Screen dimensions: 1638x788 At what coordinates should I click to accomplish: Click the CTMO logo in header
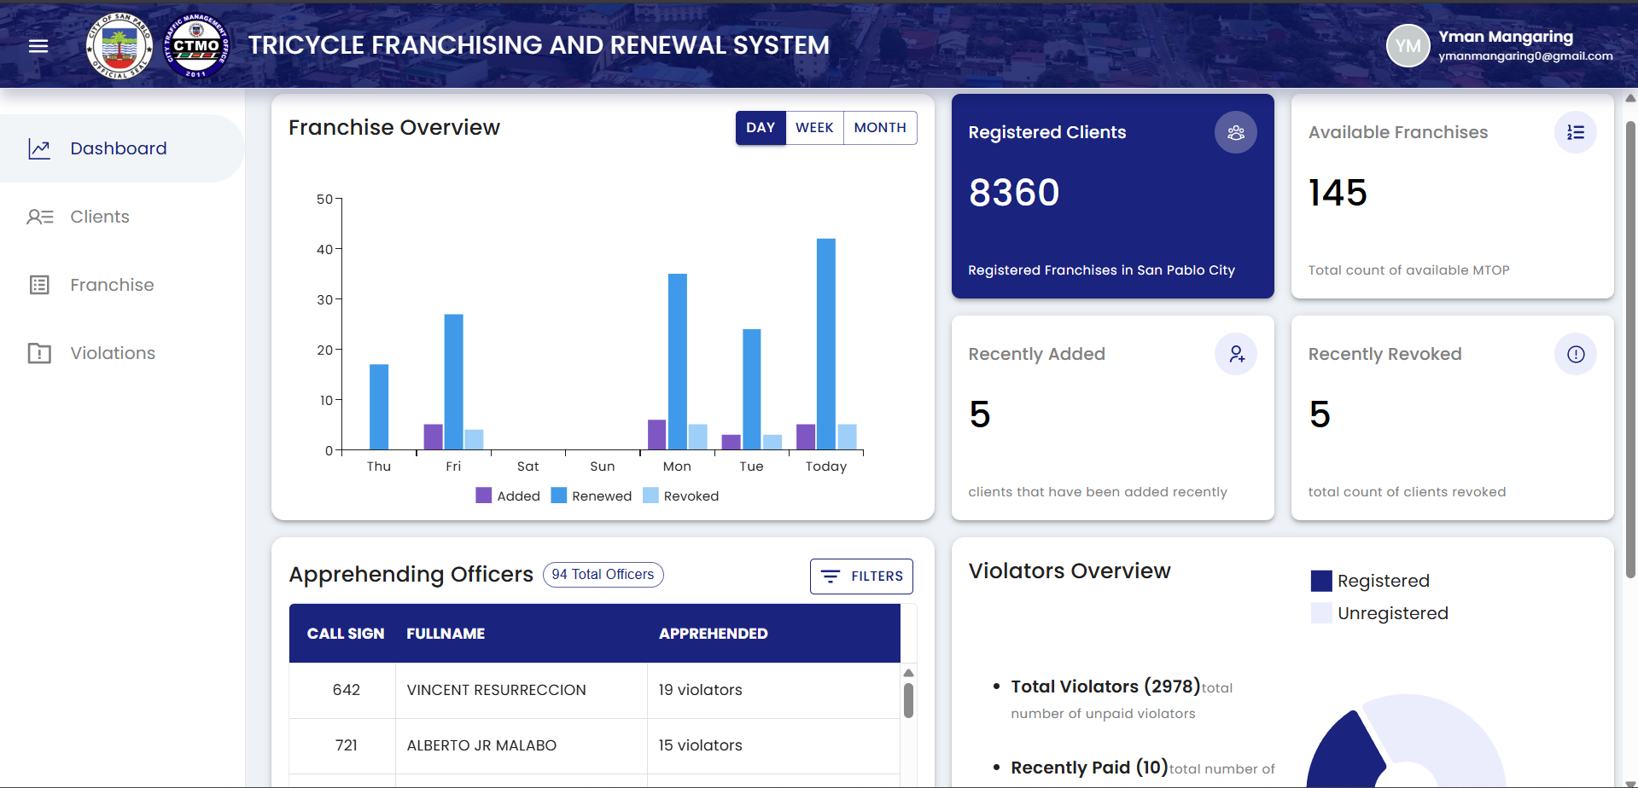[x=196, y=46]
